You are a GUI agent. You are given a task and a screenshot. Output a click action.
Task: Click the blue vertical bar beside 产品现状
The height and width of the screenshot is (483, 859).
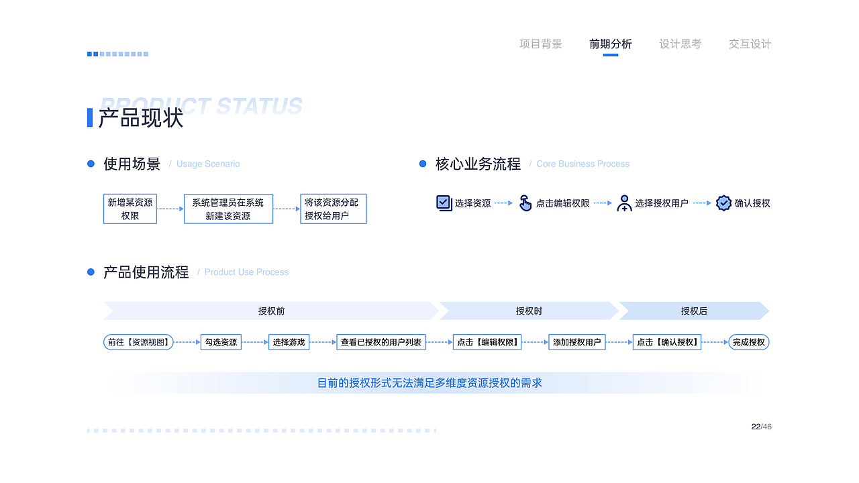click(90, 116)
